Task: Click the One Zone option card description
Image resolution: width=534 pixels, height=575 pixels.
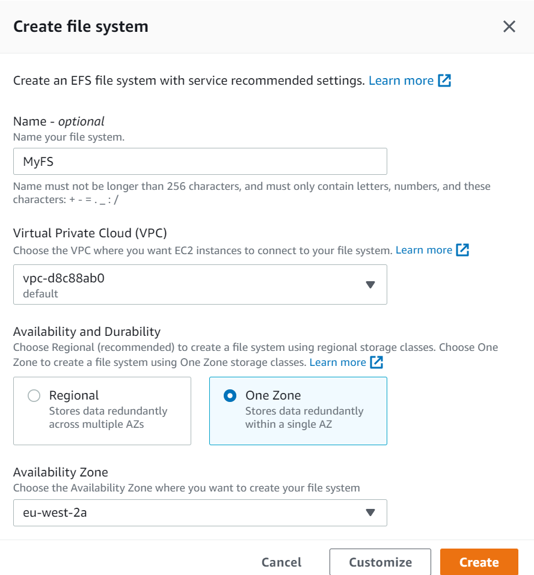Action: point(304,418)
